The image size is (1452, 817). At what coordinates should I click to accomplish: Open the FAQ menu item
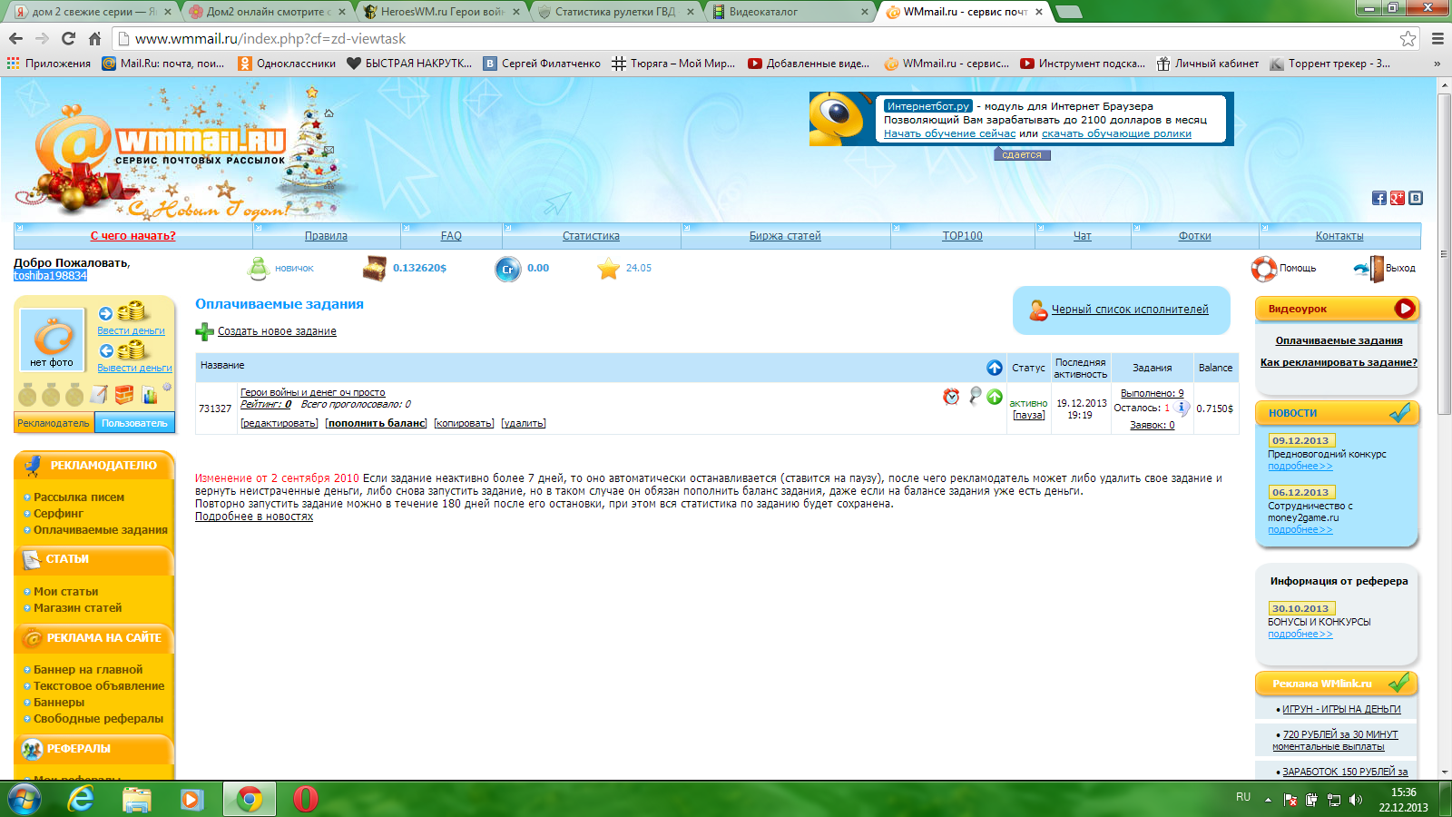point(451,236)
